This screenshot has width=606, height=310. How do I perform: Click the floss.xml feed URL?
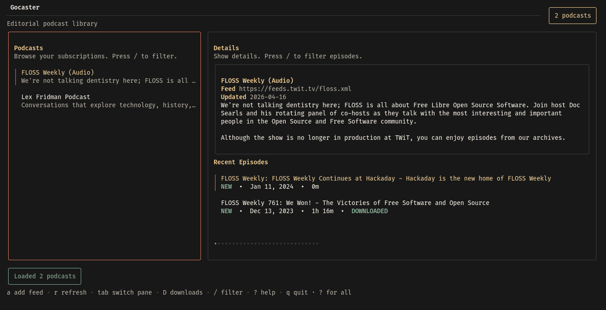(x=295, y=89)
